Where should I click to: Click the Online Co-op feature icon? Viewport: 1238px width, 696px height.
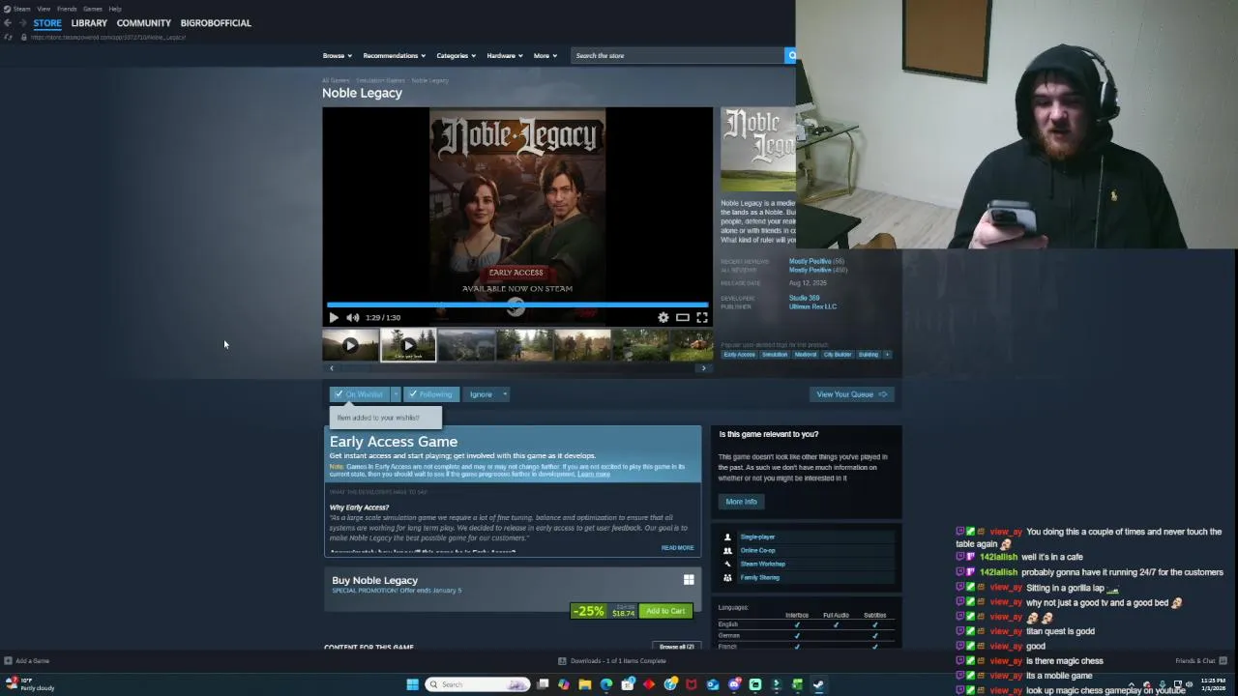[x=727, y=550]
